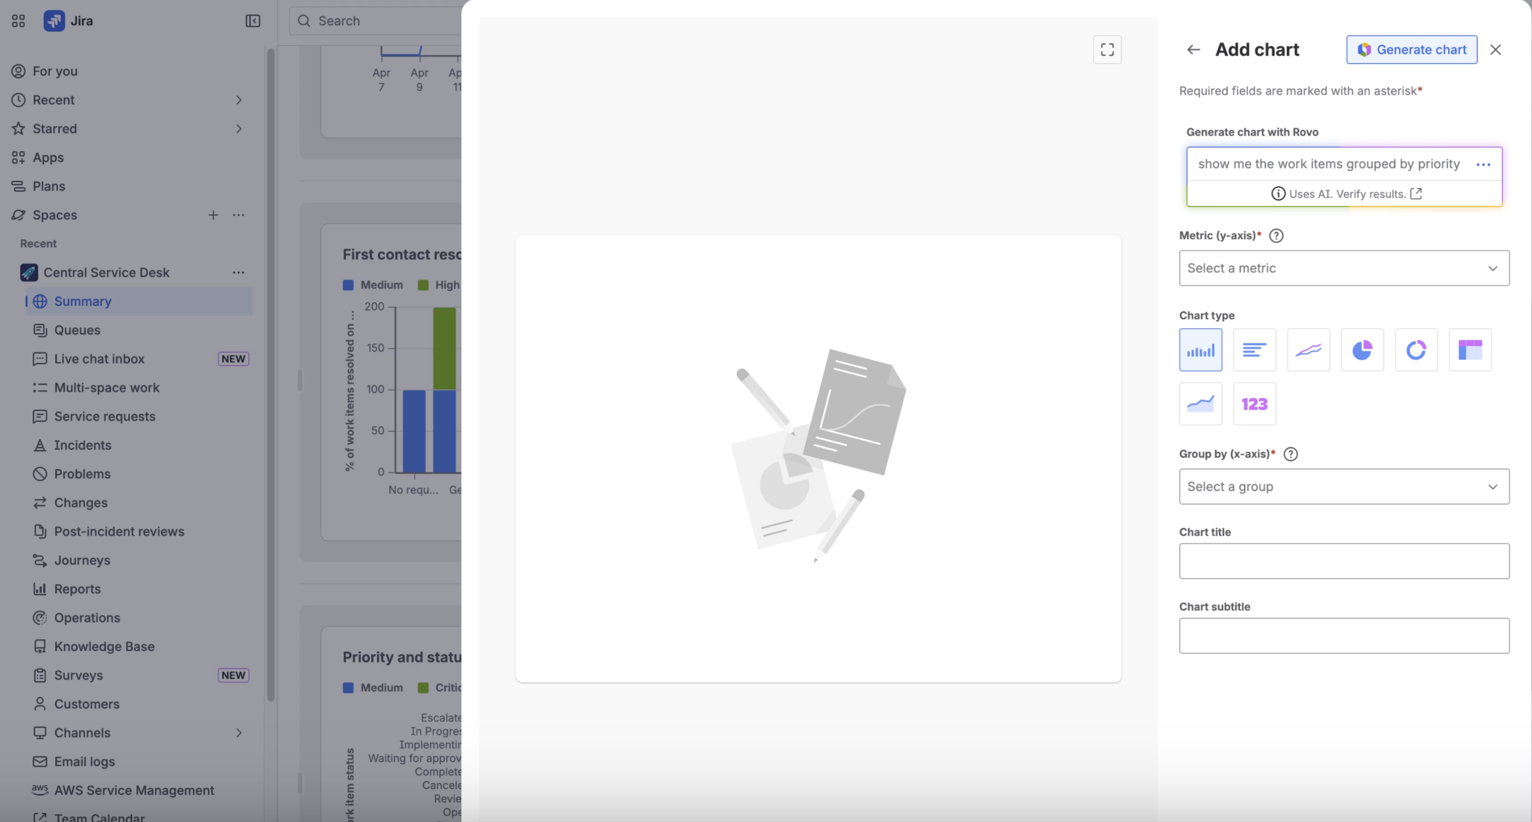Go back with the Add chart arrow
This screenshot has height=822, width=1532.
point(1193,49)
